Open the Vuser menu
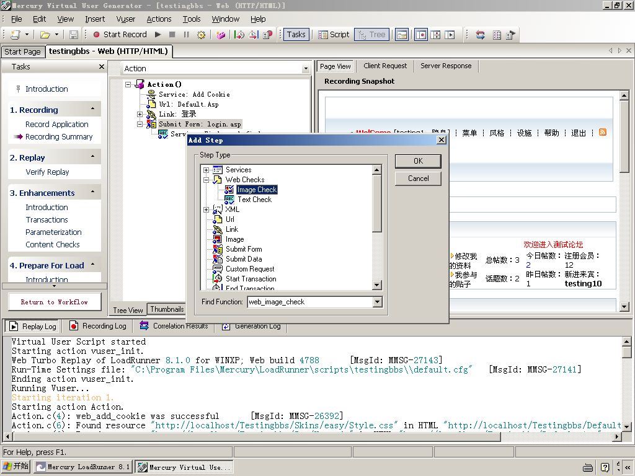Viewport: 635px width, 476px height. (125, 19)
